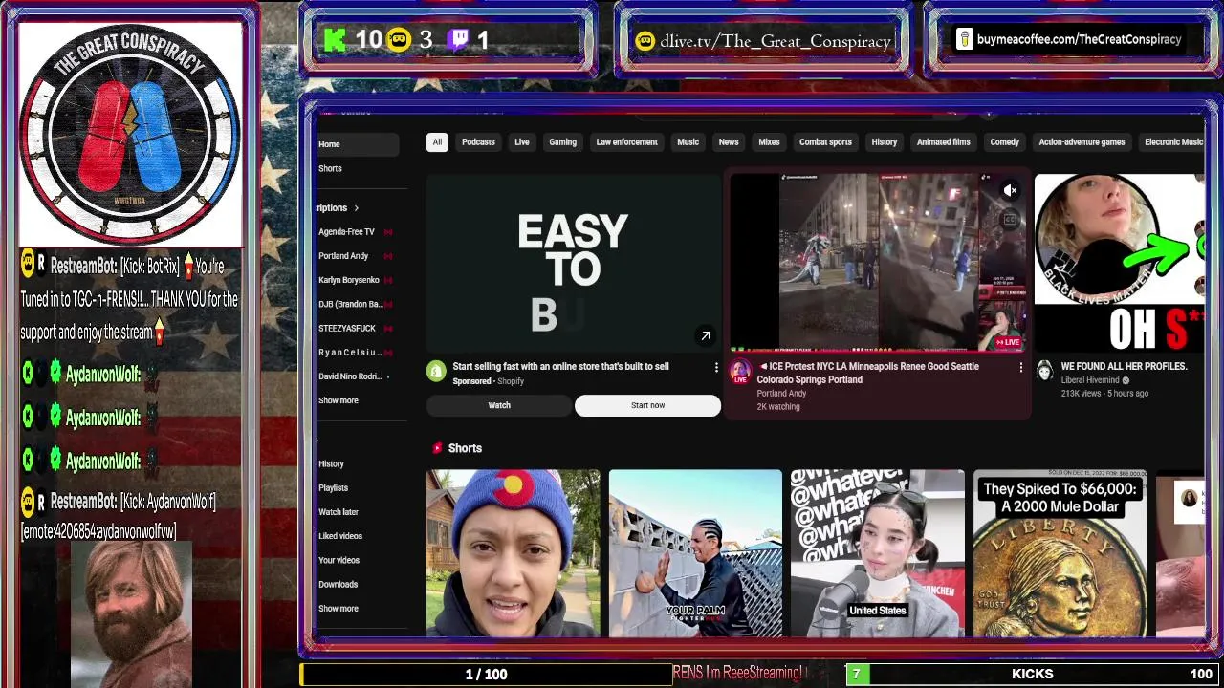Open the United States podcast Short
This screenshot has width=1224, height=688.
877,552
